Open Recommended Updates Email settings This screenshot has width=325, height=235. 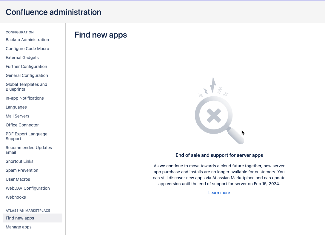click(29, 150)
